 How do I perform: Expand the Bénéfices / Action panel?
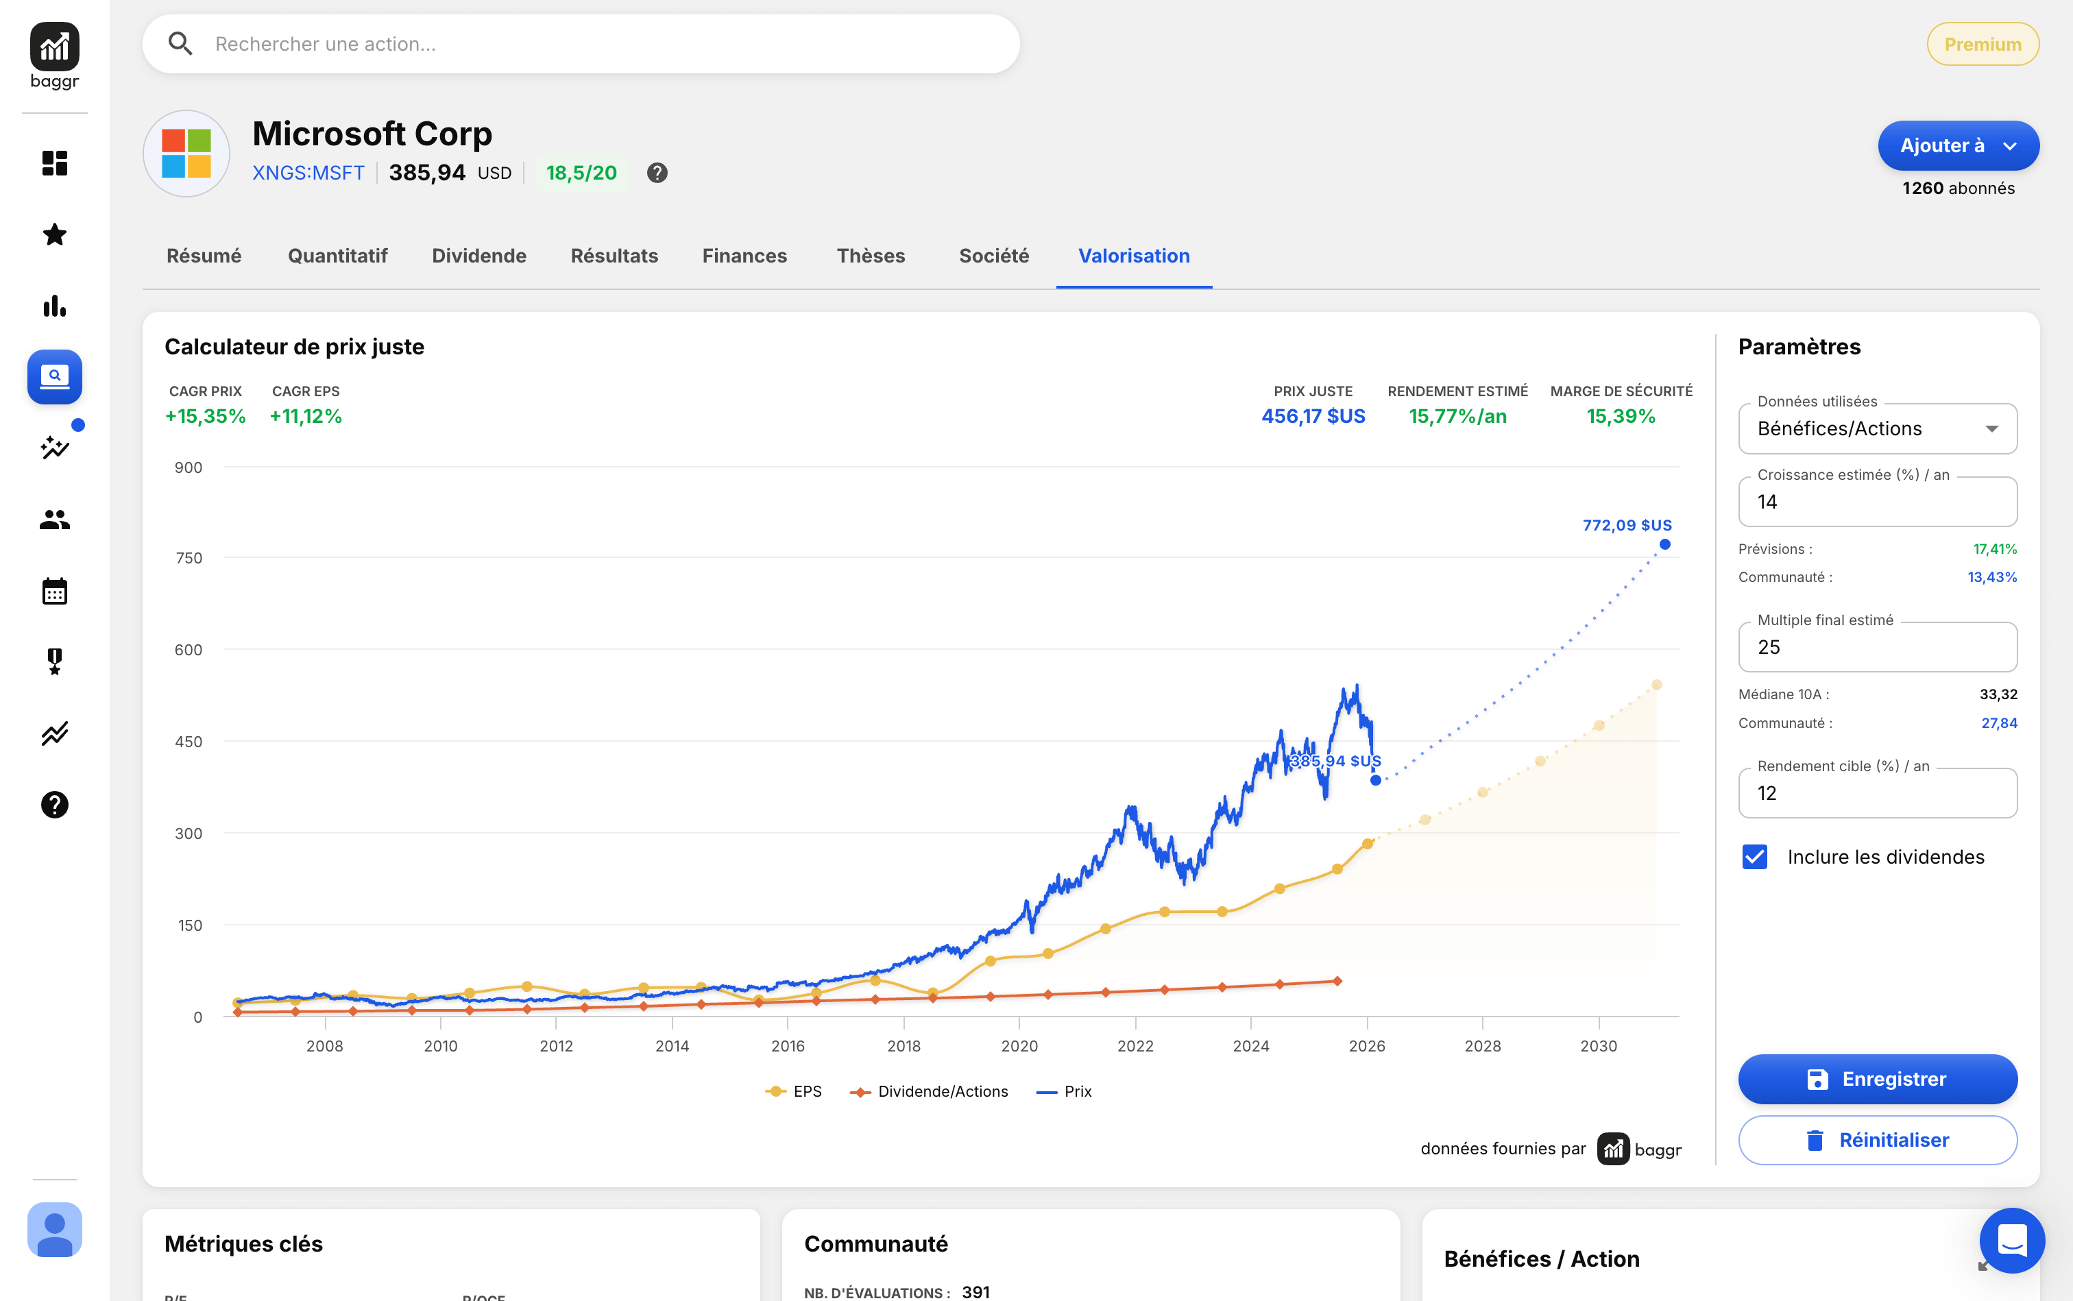coord(1982,1266)
